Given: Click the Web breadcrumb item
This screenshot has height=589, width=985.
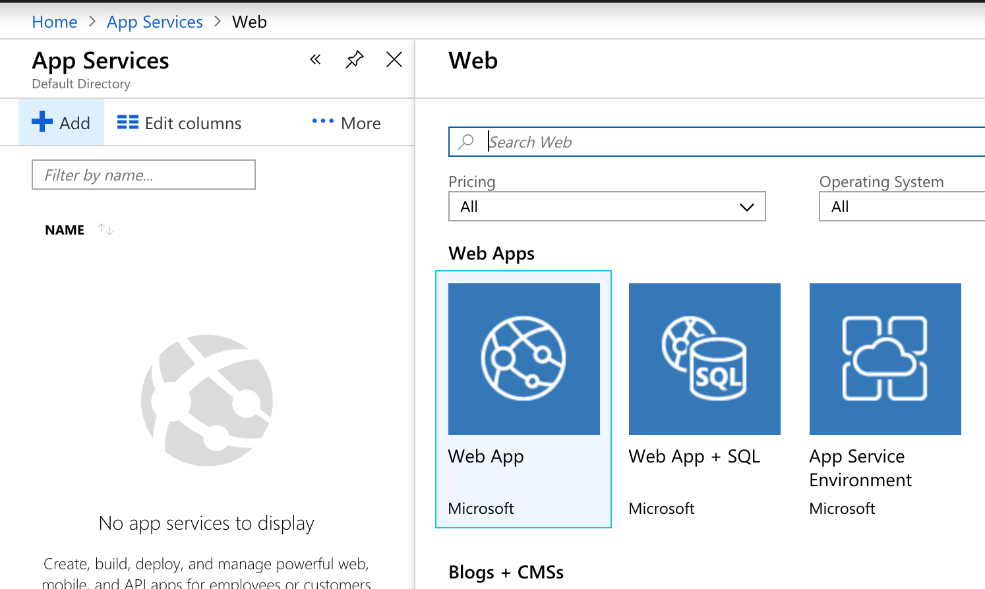Looking at the screenshot, I should [x=249, y=22].
